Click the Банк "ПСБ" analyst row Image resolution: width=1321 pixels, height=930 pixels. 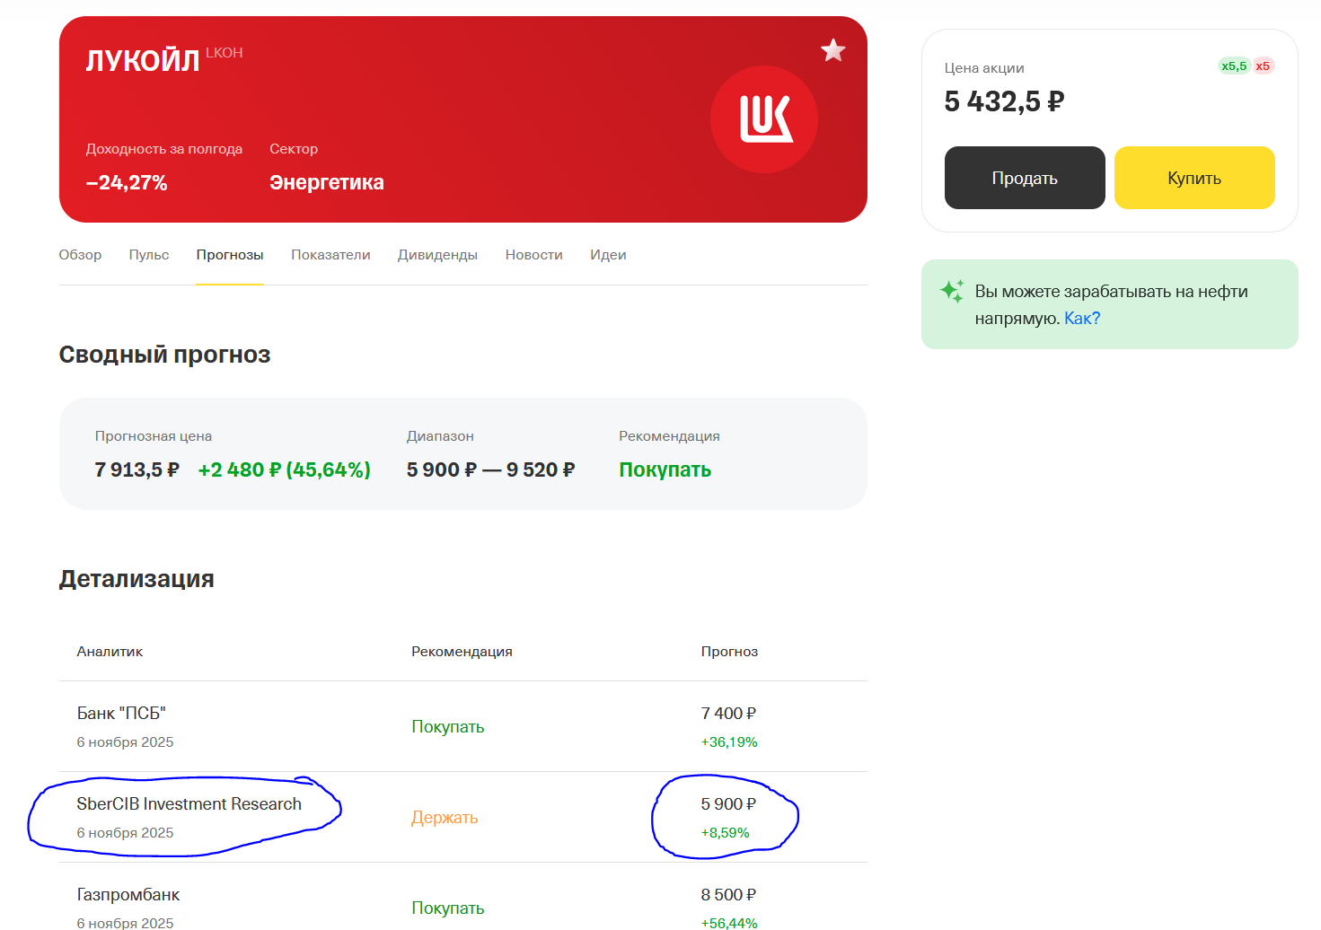121,714
